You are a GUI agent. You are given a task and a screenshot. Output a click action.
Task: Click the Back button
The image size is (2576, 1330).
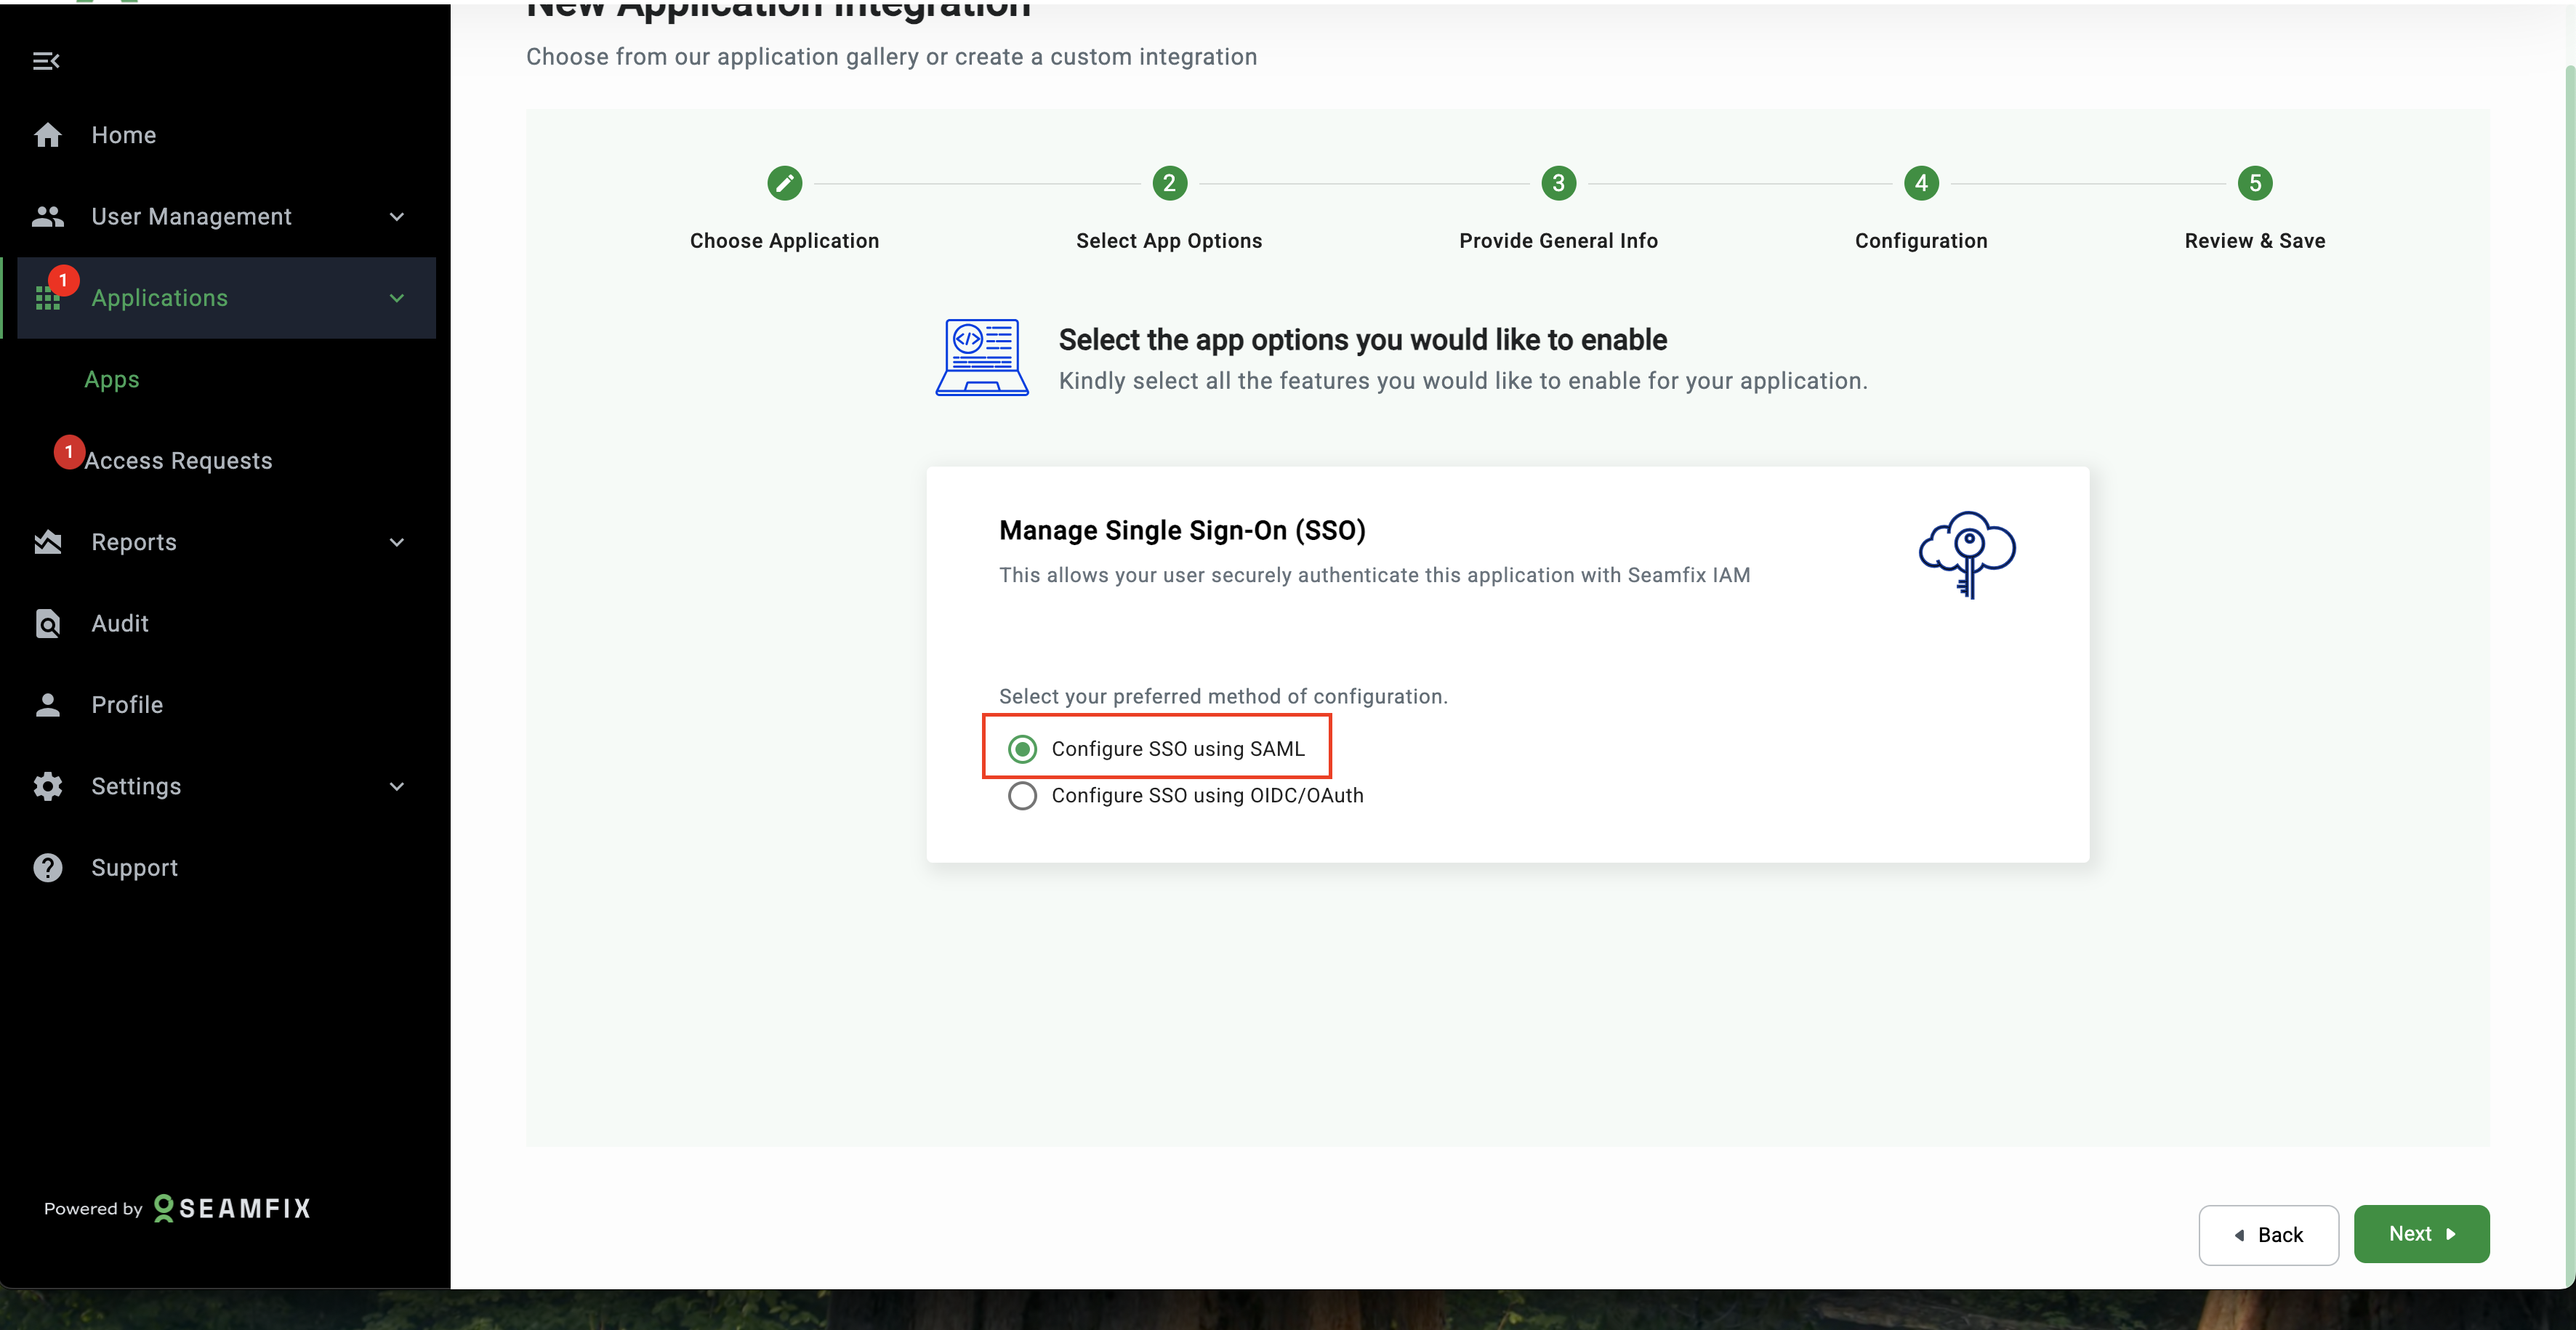pyautogui.click(x=2268, y=1235)
